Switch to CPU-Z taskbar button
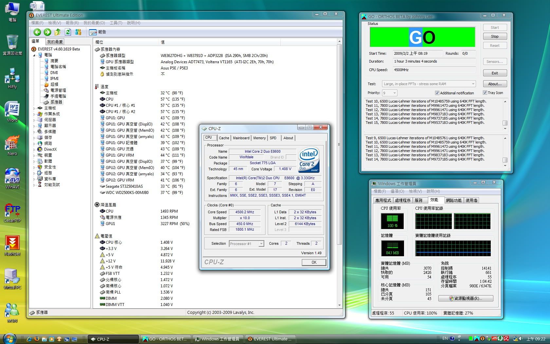Screen dimensions: 550x344 tap(113, 339)
